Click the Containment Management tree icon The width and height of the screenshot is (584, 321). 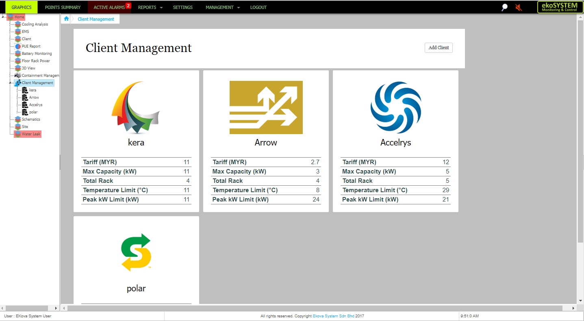coord(17,76)
